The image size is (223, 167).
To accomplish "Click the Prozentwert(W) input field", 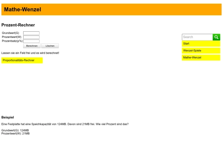I will tap(31, 37).
